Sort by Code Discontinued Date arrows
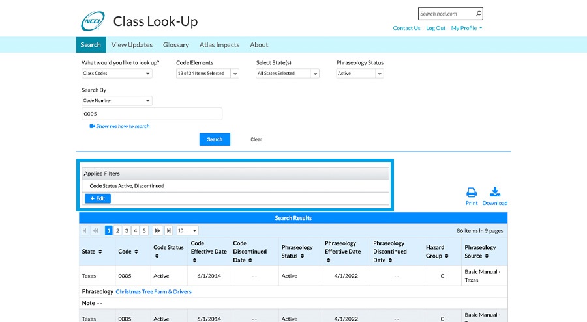587x322 pixels. click(x=250, y=260)
